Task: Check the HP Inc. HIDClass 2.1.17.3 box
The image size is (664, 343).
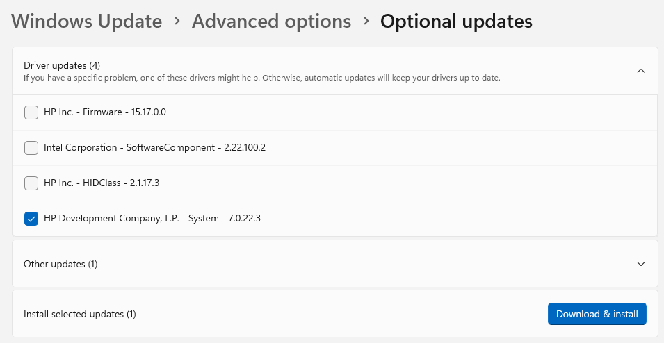Action: [31, 183]
